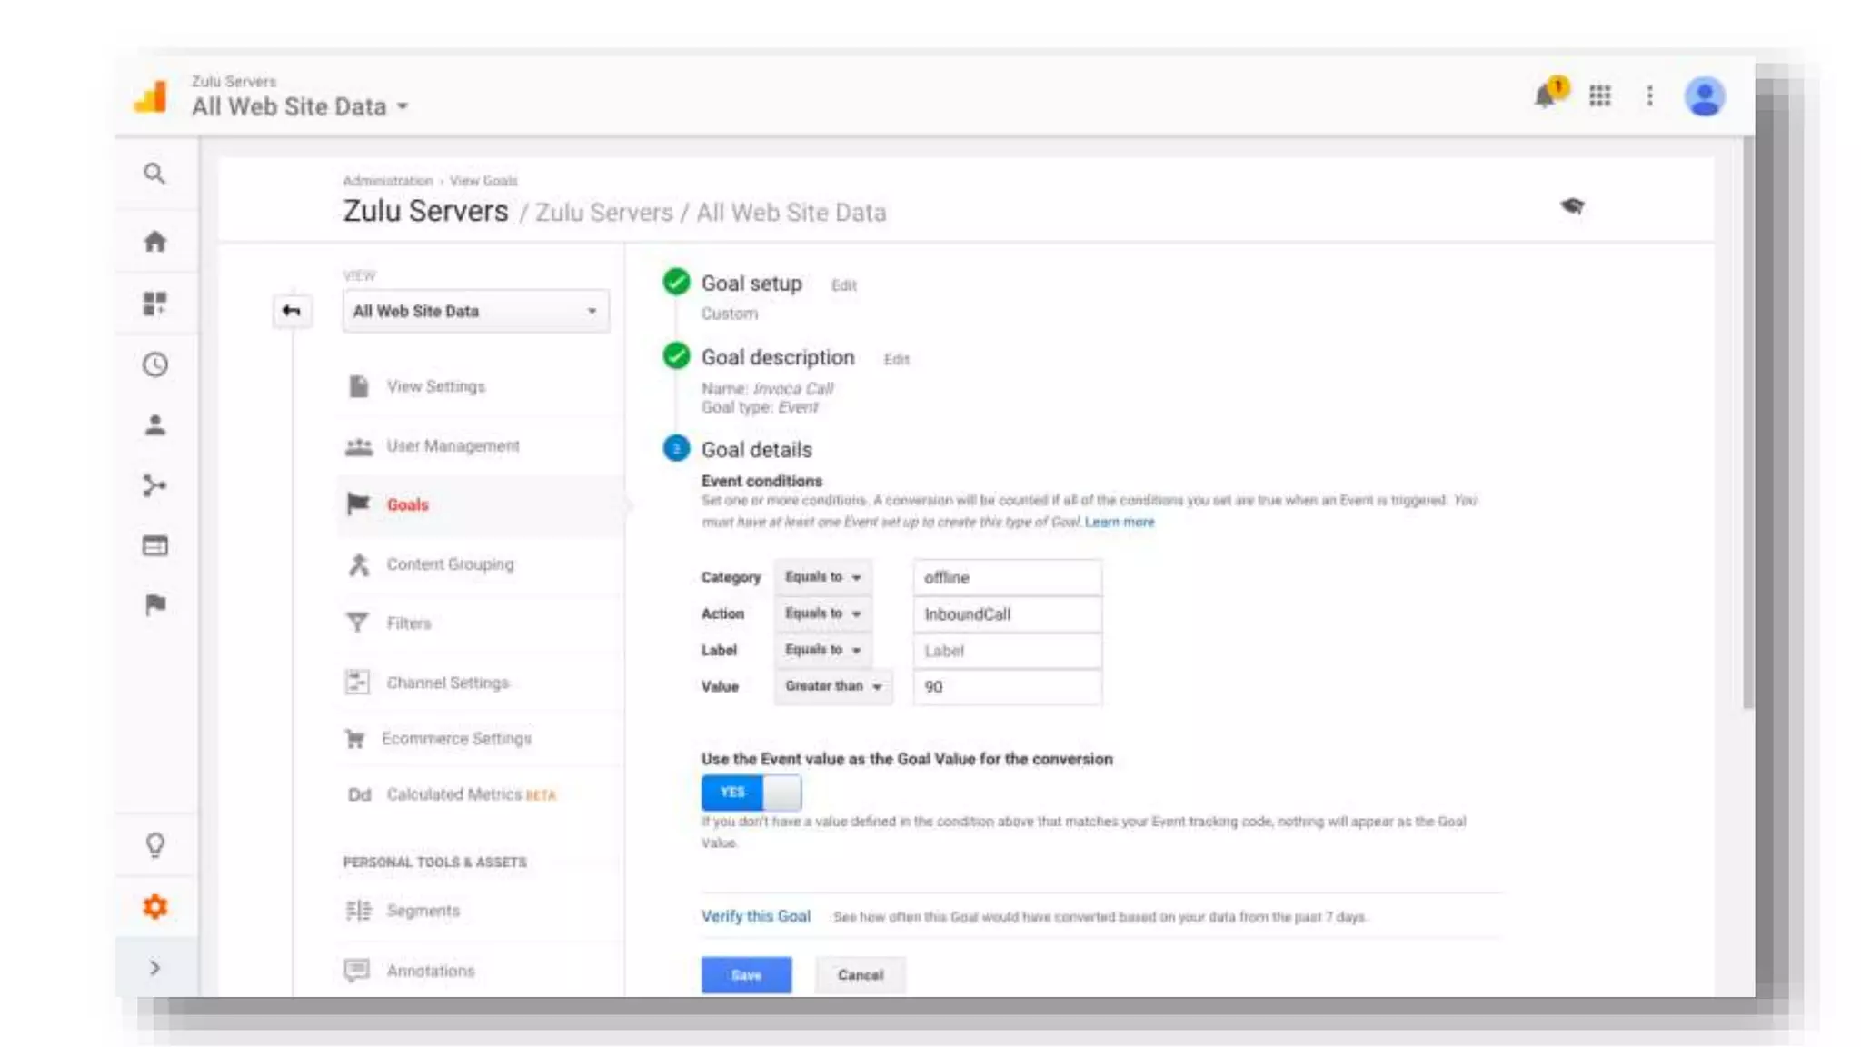Open the All Web Site Data view dropdown
Image resolution: width=1861 pixels, height=1047 pixels.
click(x=475, y=311)
